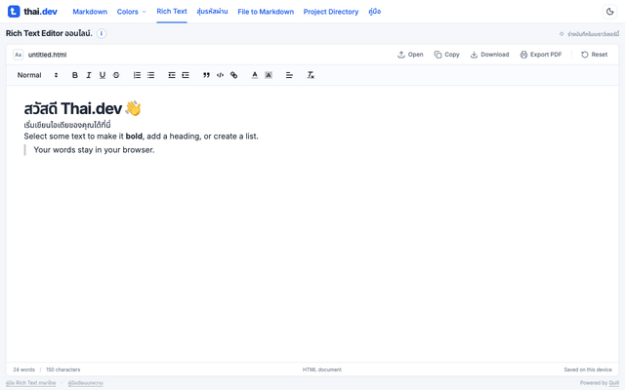625x390 pixels.
Task: Open the Rich Text guide footer link
Action: [x=30, y=383]
